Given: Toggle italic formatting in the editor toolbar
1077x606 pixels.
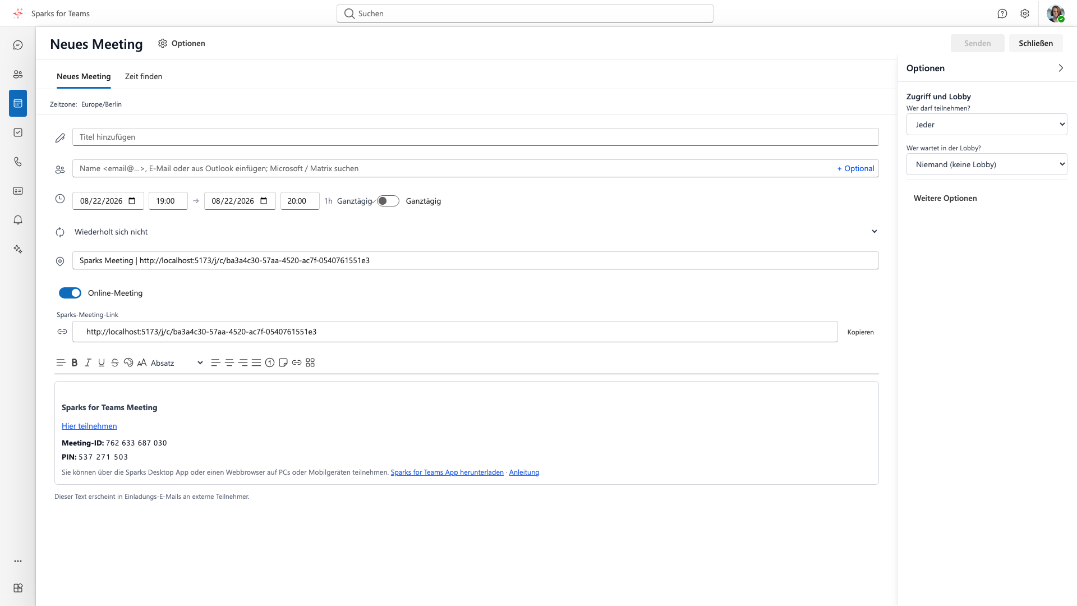Looking at the screenshot, I should pos(88,363).
